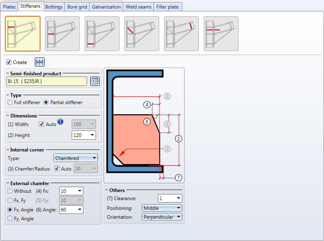Switch to the Filler plate tab
Image resolution: width=324 pixels, height=241 pixels.
pyautogui.click(x=167, y=7)
